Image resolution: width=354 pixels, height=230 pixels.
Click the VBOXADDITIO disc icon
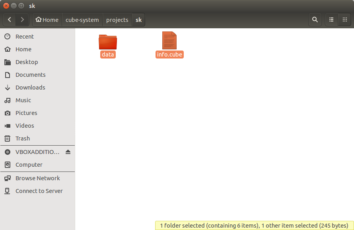[8, 152]
